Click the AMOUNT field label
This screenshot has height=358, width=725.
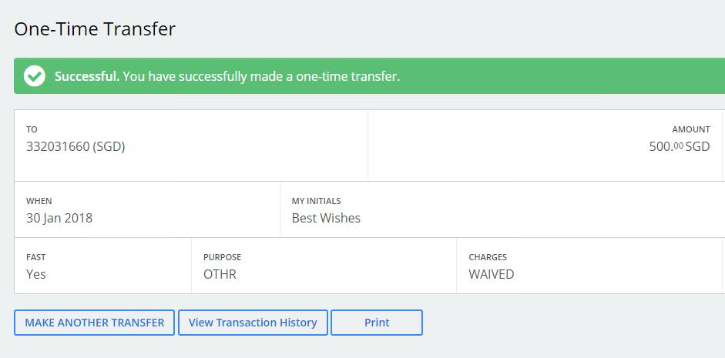pyautogui.click(x=690, y=129)
